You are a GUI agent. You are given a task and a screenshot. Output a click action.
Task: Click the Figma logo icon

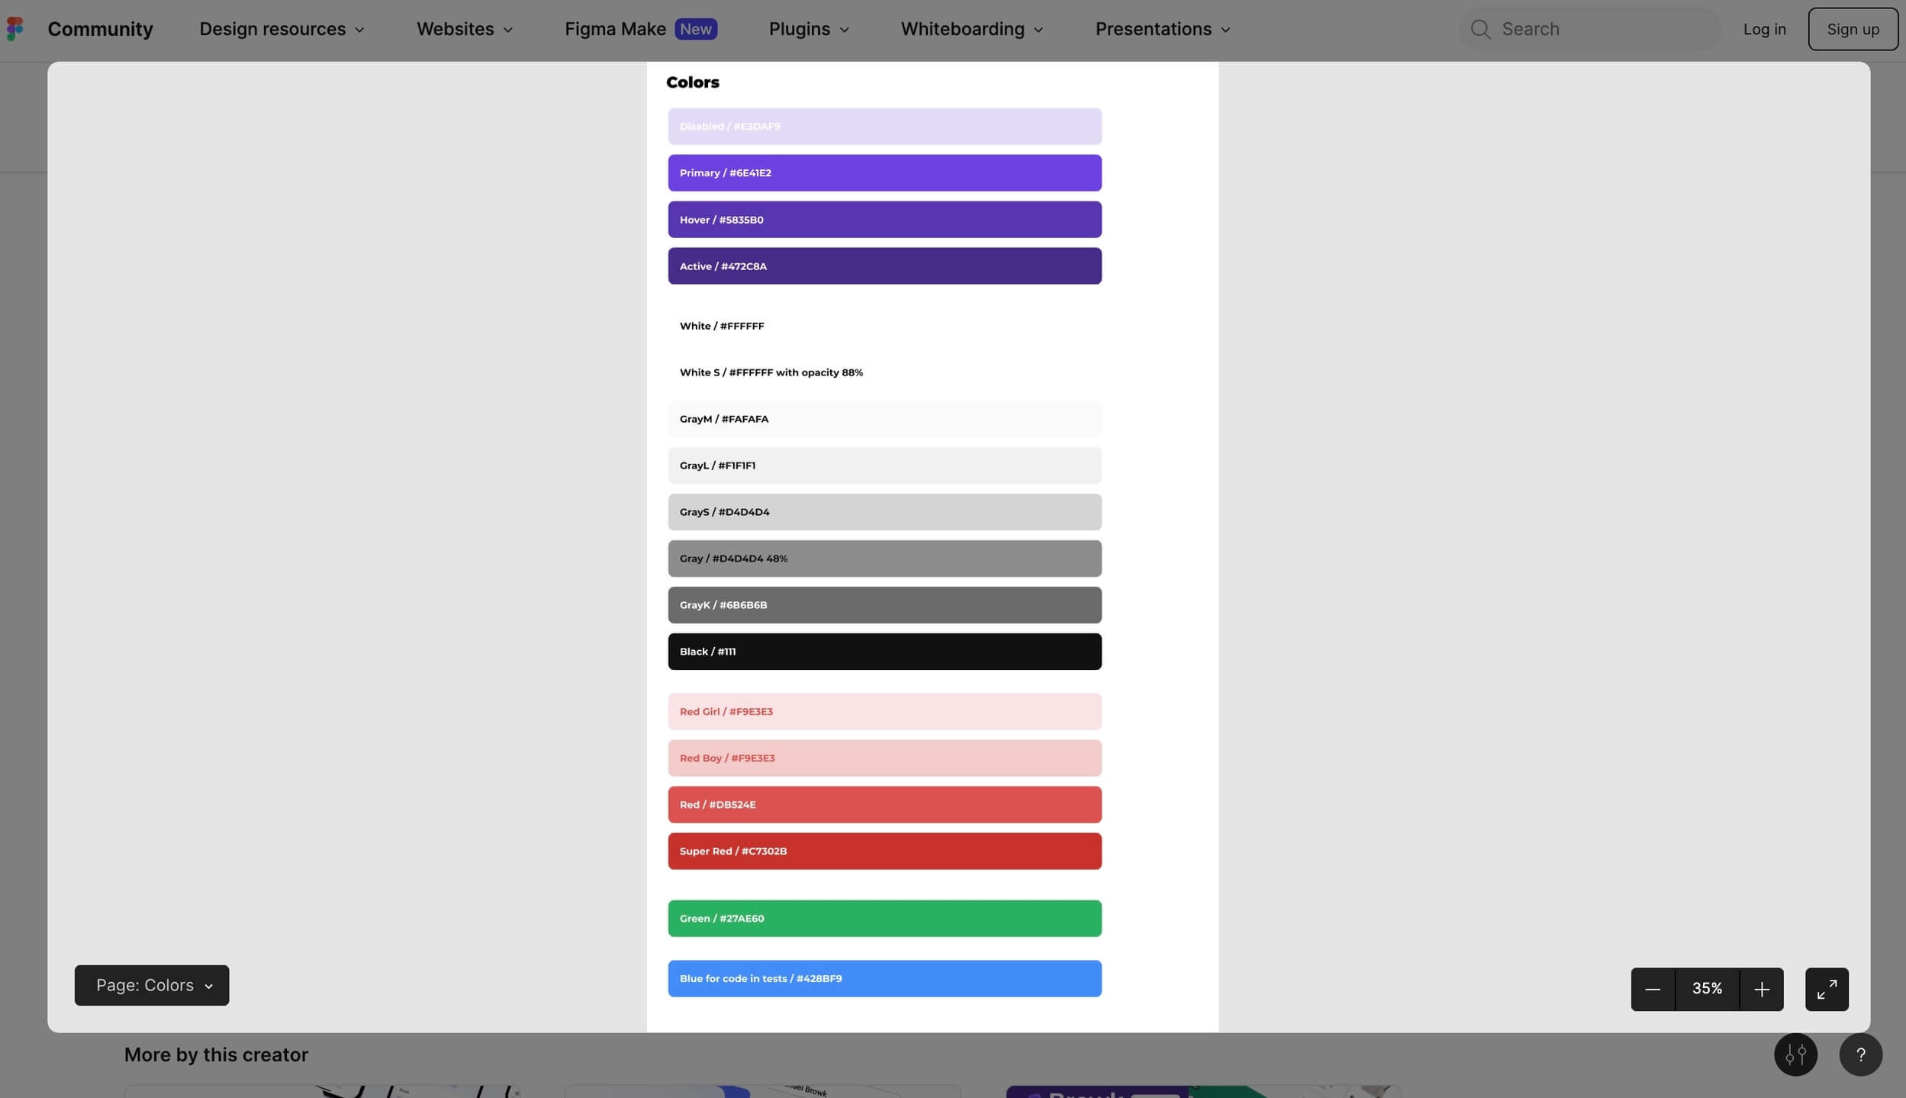point(15,29)
